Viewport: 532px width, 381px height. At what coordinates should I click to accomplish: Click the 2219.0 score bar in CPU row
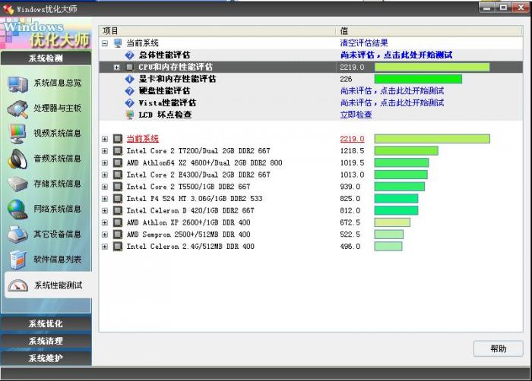[x=432, y=67]
